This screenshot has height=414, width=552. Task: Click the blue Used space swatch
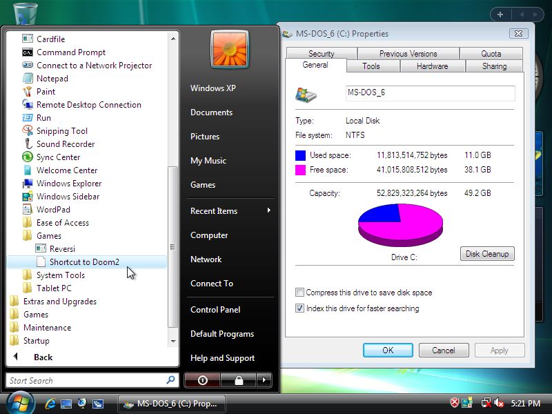(x=300, y=155)
